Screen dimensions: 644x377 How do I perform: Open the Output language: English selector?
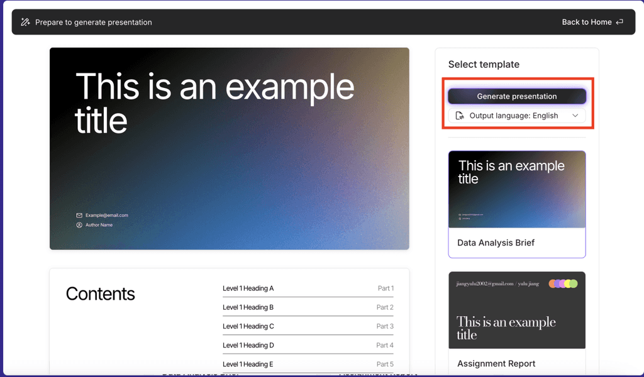pos(516,116)
